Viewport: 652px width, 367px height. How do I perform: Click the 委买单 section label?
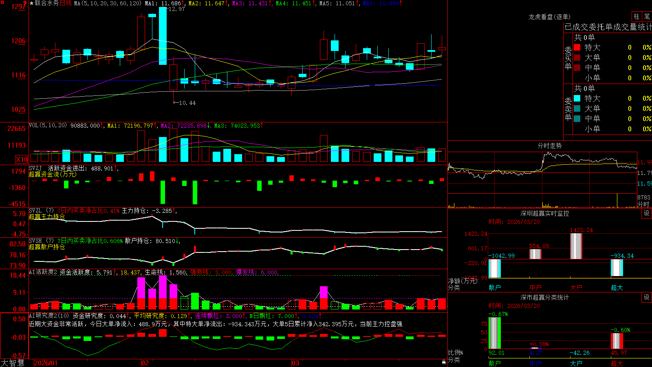[x=568, y=58]
